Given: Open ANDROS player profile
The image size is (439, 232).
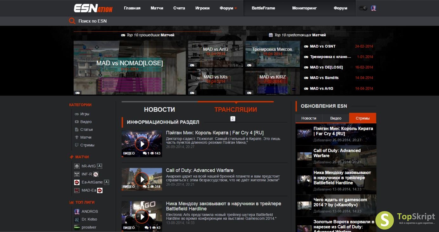Looking at the screenshot, I should coord(90,211).
